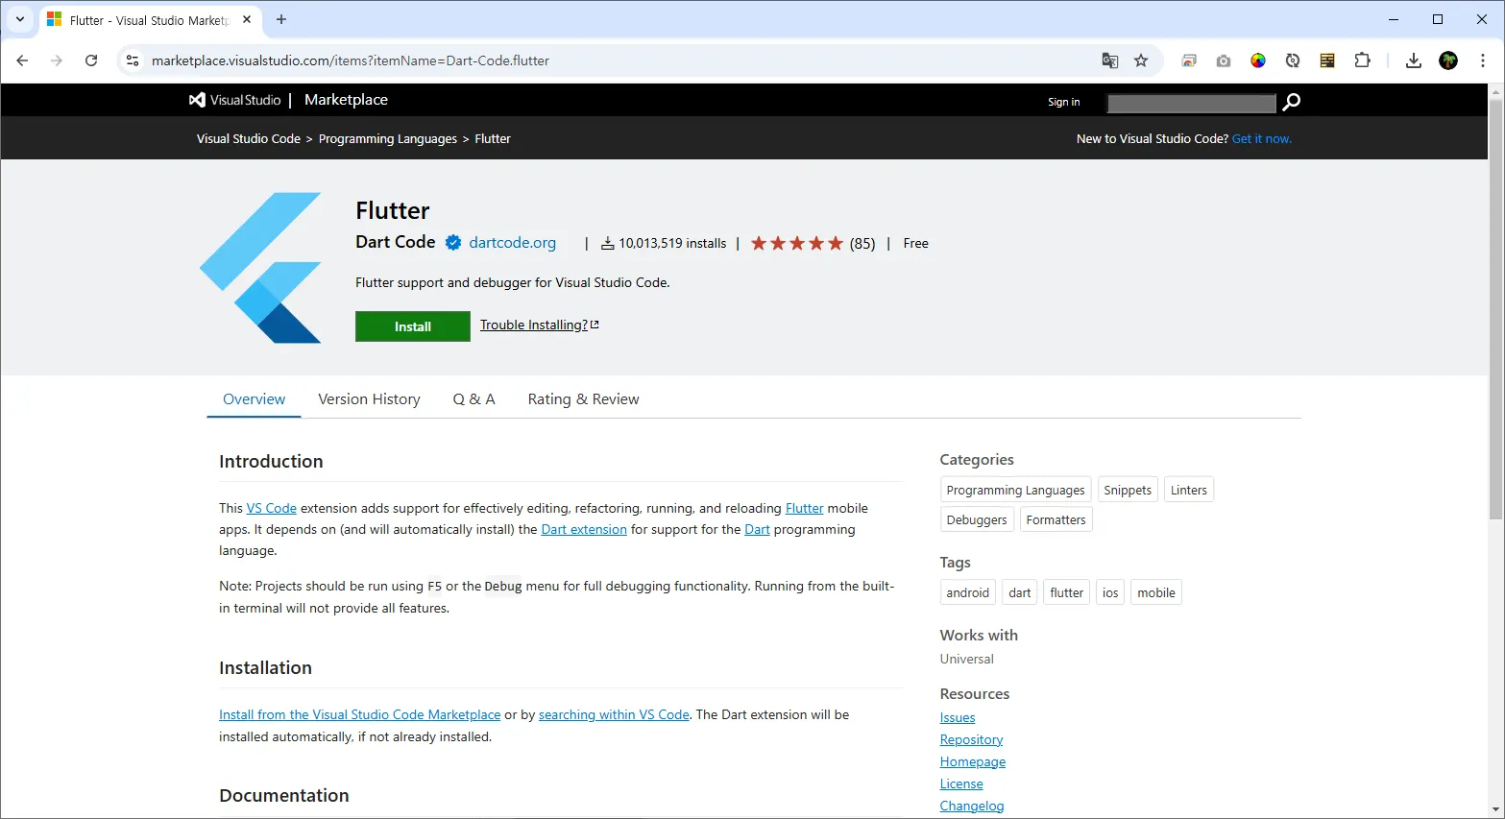Go to Programming Languages breadcrumb

tap(388, 139)
